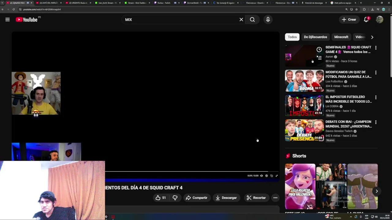Viewport: 392px width, 220px height.
Task: Close the Ver Jumanji tab
Action: [238, 3]
